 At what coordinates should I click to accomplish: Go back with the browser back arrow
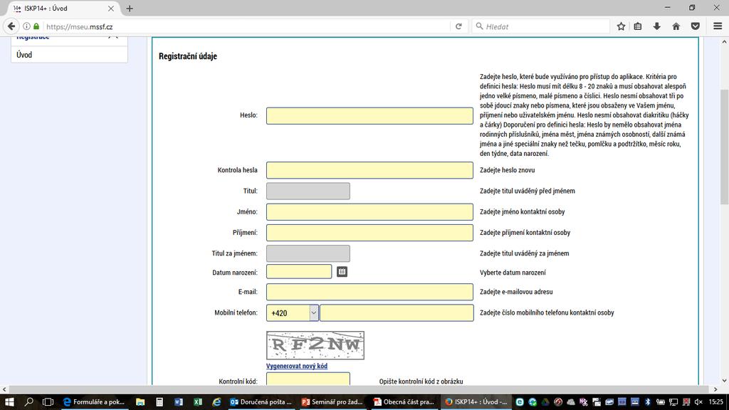pos(11,26)
